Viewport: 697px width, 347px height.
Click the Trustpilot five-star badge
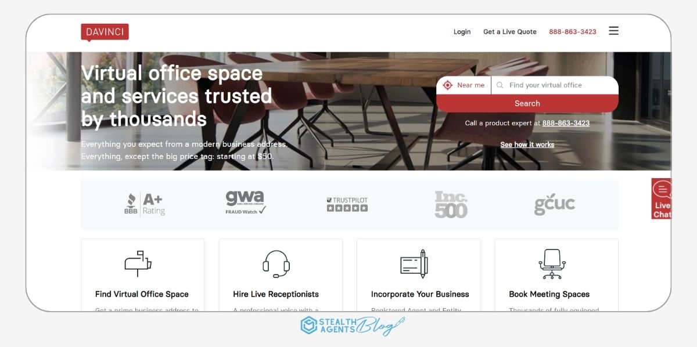pos(347,204)
